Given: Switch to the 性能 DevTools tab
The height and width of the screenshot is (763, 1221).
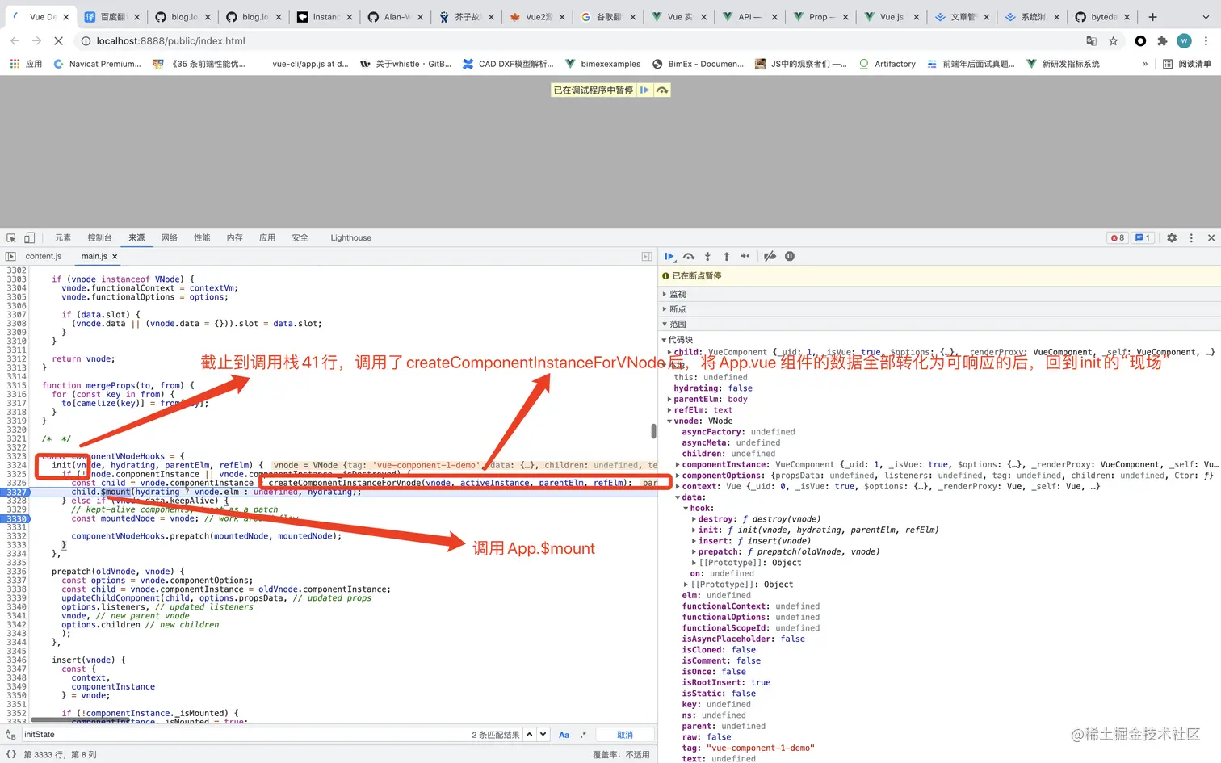Looking at the screenshot, I should 202,238.
